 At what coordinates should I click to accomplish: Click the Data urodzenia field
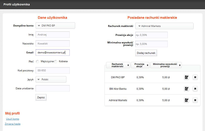tap(53, 88)
